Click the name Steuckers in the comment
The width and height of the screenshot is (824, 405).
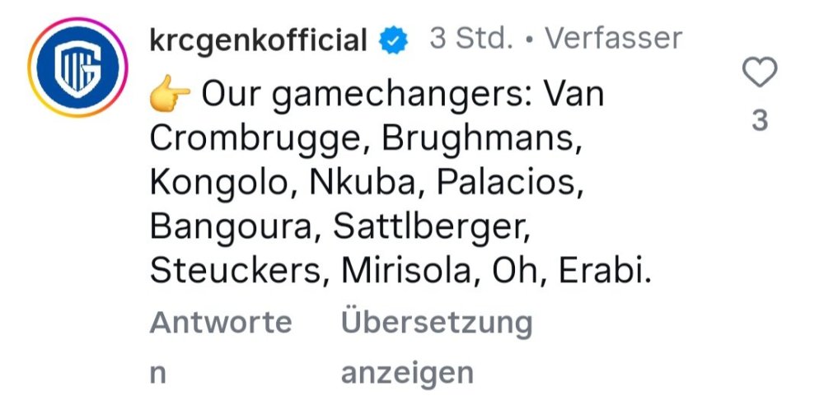click(x=233, y=270)
